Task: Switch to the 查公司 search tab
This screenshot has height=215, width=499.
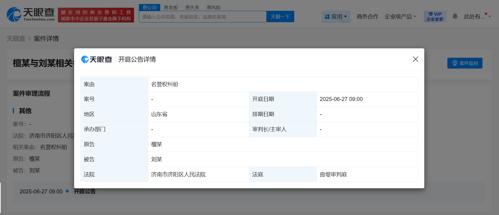Action: 149,7
